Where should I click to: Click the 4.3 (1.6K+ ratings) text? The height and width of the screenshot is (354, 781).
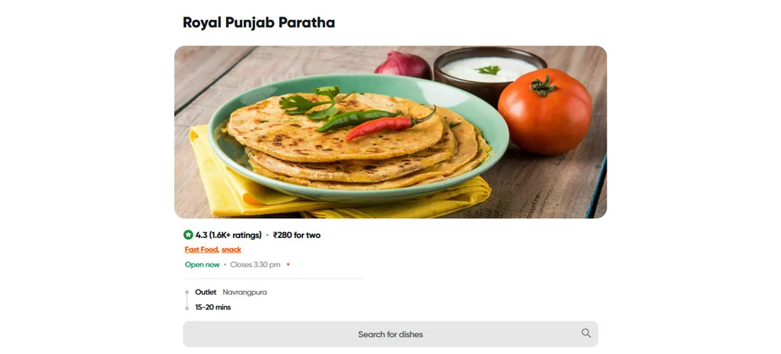(x=228, y=235)
